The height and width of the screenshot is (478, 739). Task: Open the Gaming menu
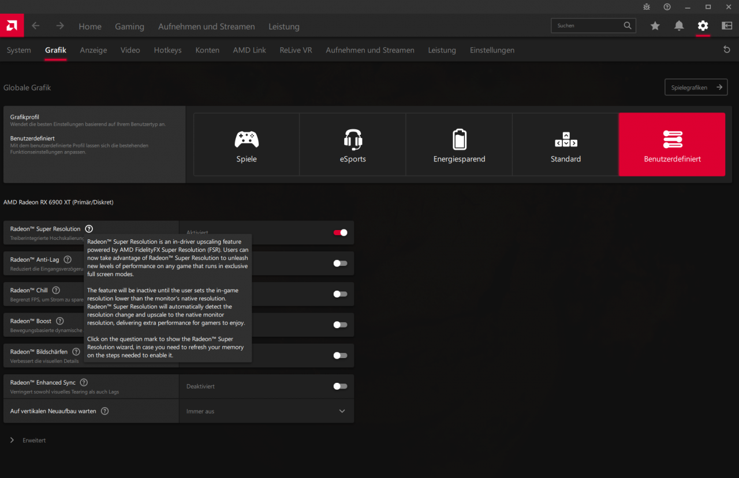click(129, 27)
